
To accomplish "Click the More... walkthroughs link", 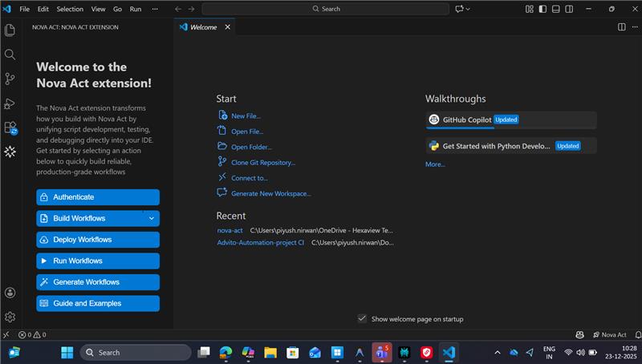I will [435, 164].
